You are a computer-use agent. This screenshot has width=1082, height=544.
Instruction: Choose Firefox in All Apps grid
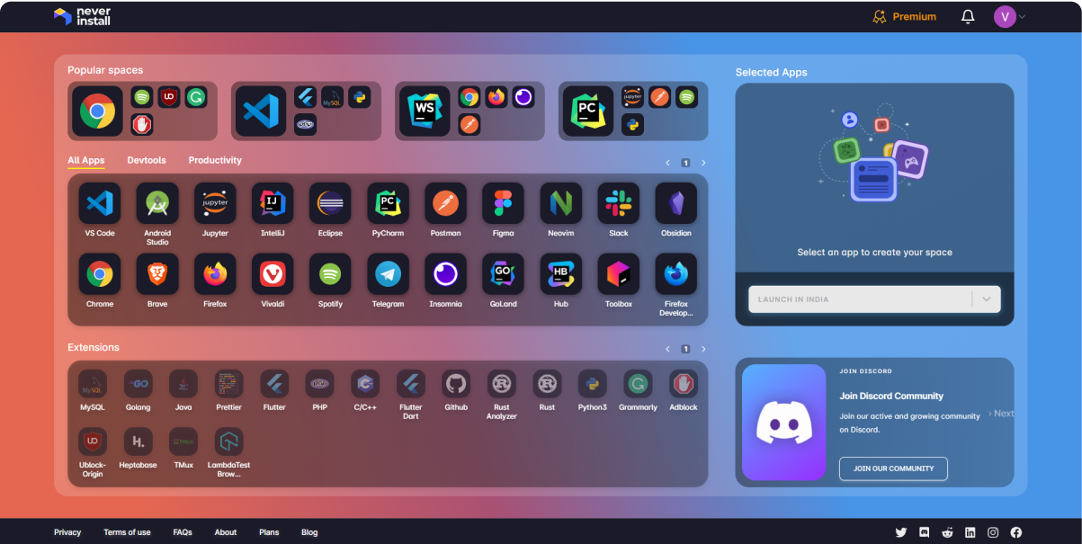pos(215,274)
